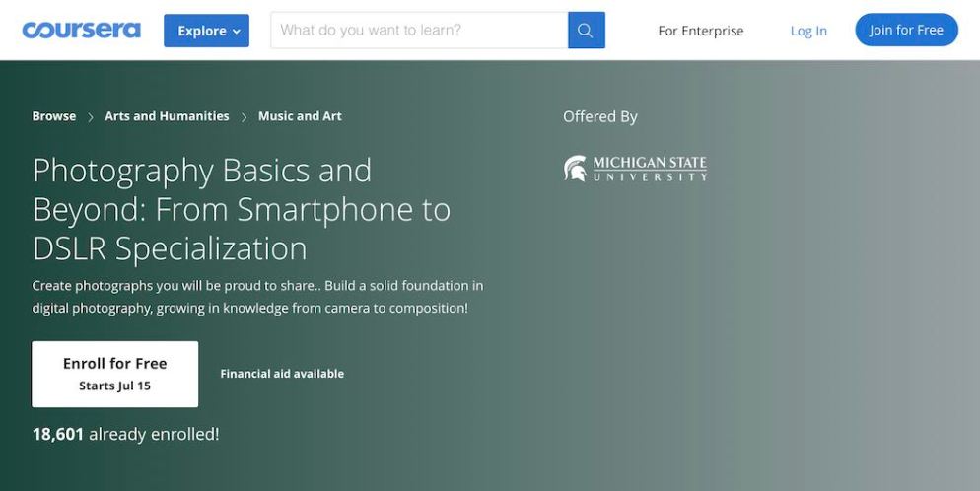The image size is (980, 491).
Task: Click the Offered By label
Action: point(600,116)
